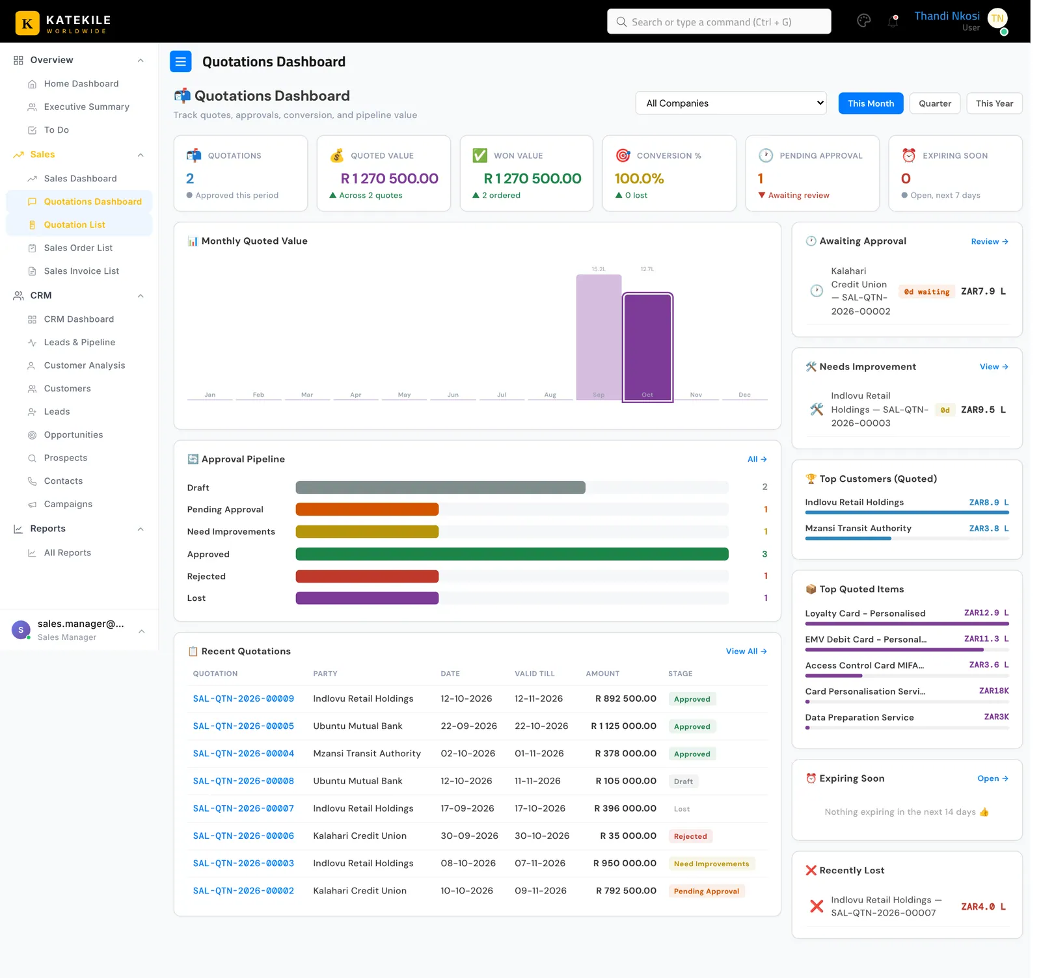Image resolution: width=1041 pixels, height=978 pixels.
Task: Collapse the CRM sidebar section
Action: (141, 296)
